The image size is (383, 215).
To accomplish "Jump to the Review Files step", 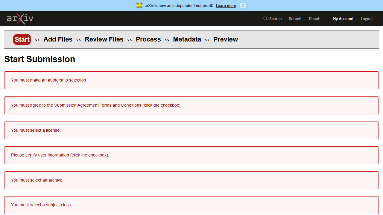I will point(104,39).
